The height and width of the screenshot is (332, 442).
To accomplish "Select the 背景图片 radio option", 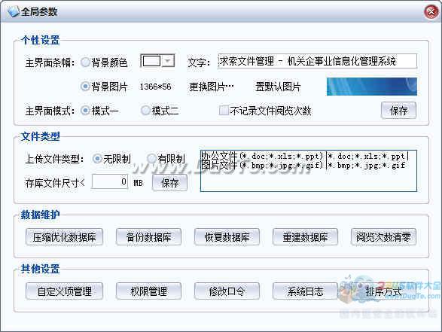I will [x=85, y=87].
